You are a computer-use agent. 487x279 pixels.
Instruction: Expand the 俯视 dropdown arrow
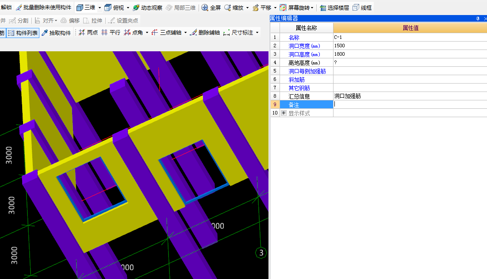tap(128, 8)
